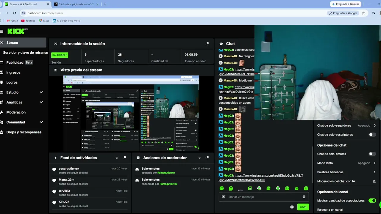Click the site info icon in the address bar
The height and width of the screenshot is (214, 381).
pyautogui.click(x=23, y=13)
